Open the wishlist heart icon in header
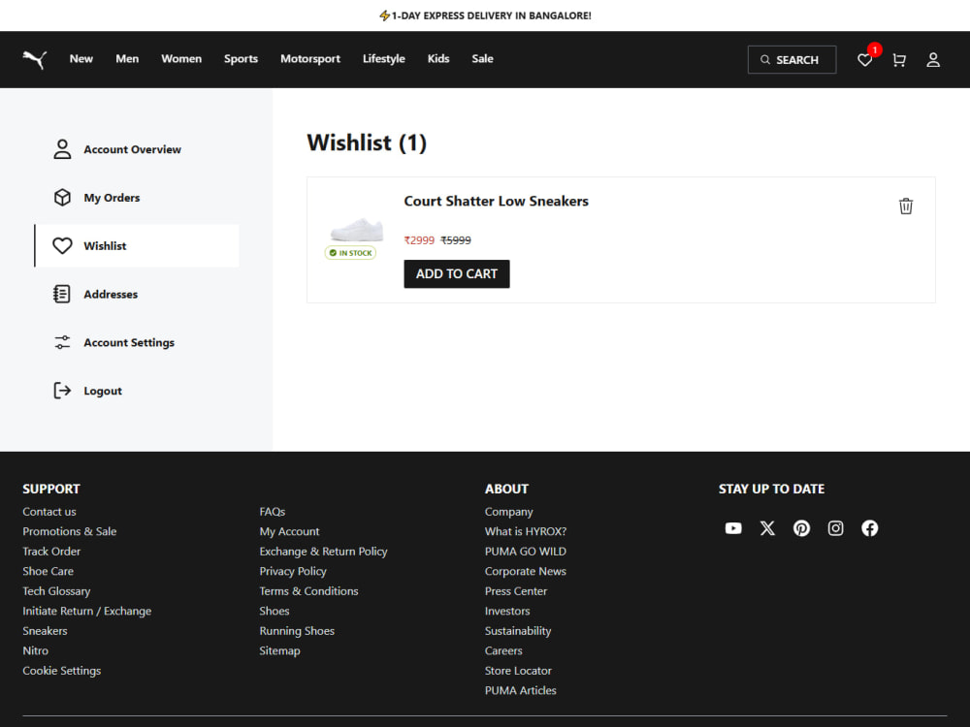This screenshot has width=970, height=727. tap(864, 60)
